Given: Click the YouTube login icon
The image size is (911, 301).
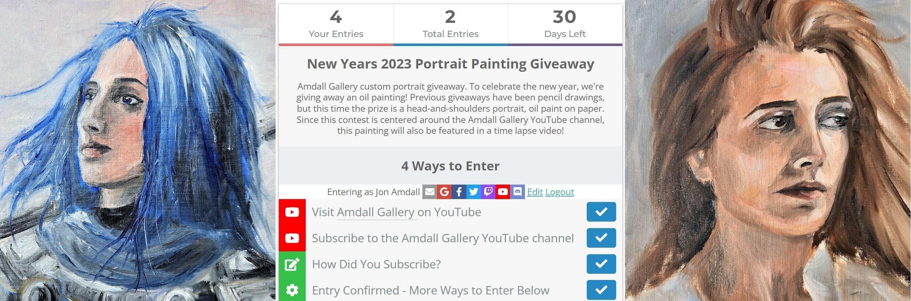Looking at the screenshot, I should point(503,192).
